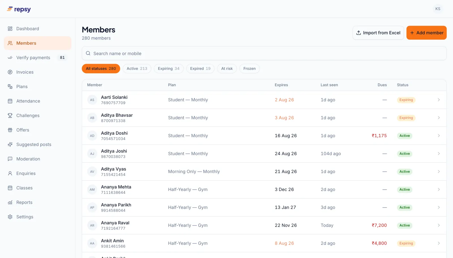Open Ananya Parikh row chevron
453x258 pixels.
tap(439, 207)
